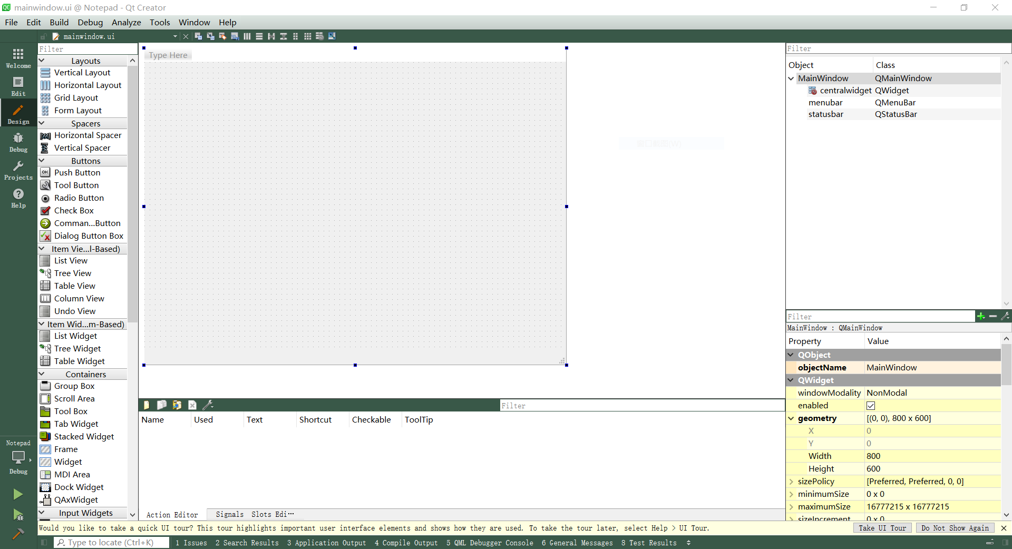Collapse the Containers widget category
The width and height of the screenshot is (1012, 549).
point(42,374)
